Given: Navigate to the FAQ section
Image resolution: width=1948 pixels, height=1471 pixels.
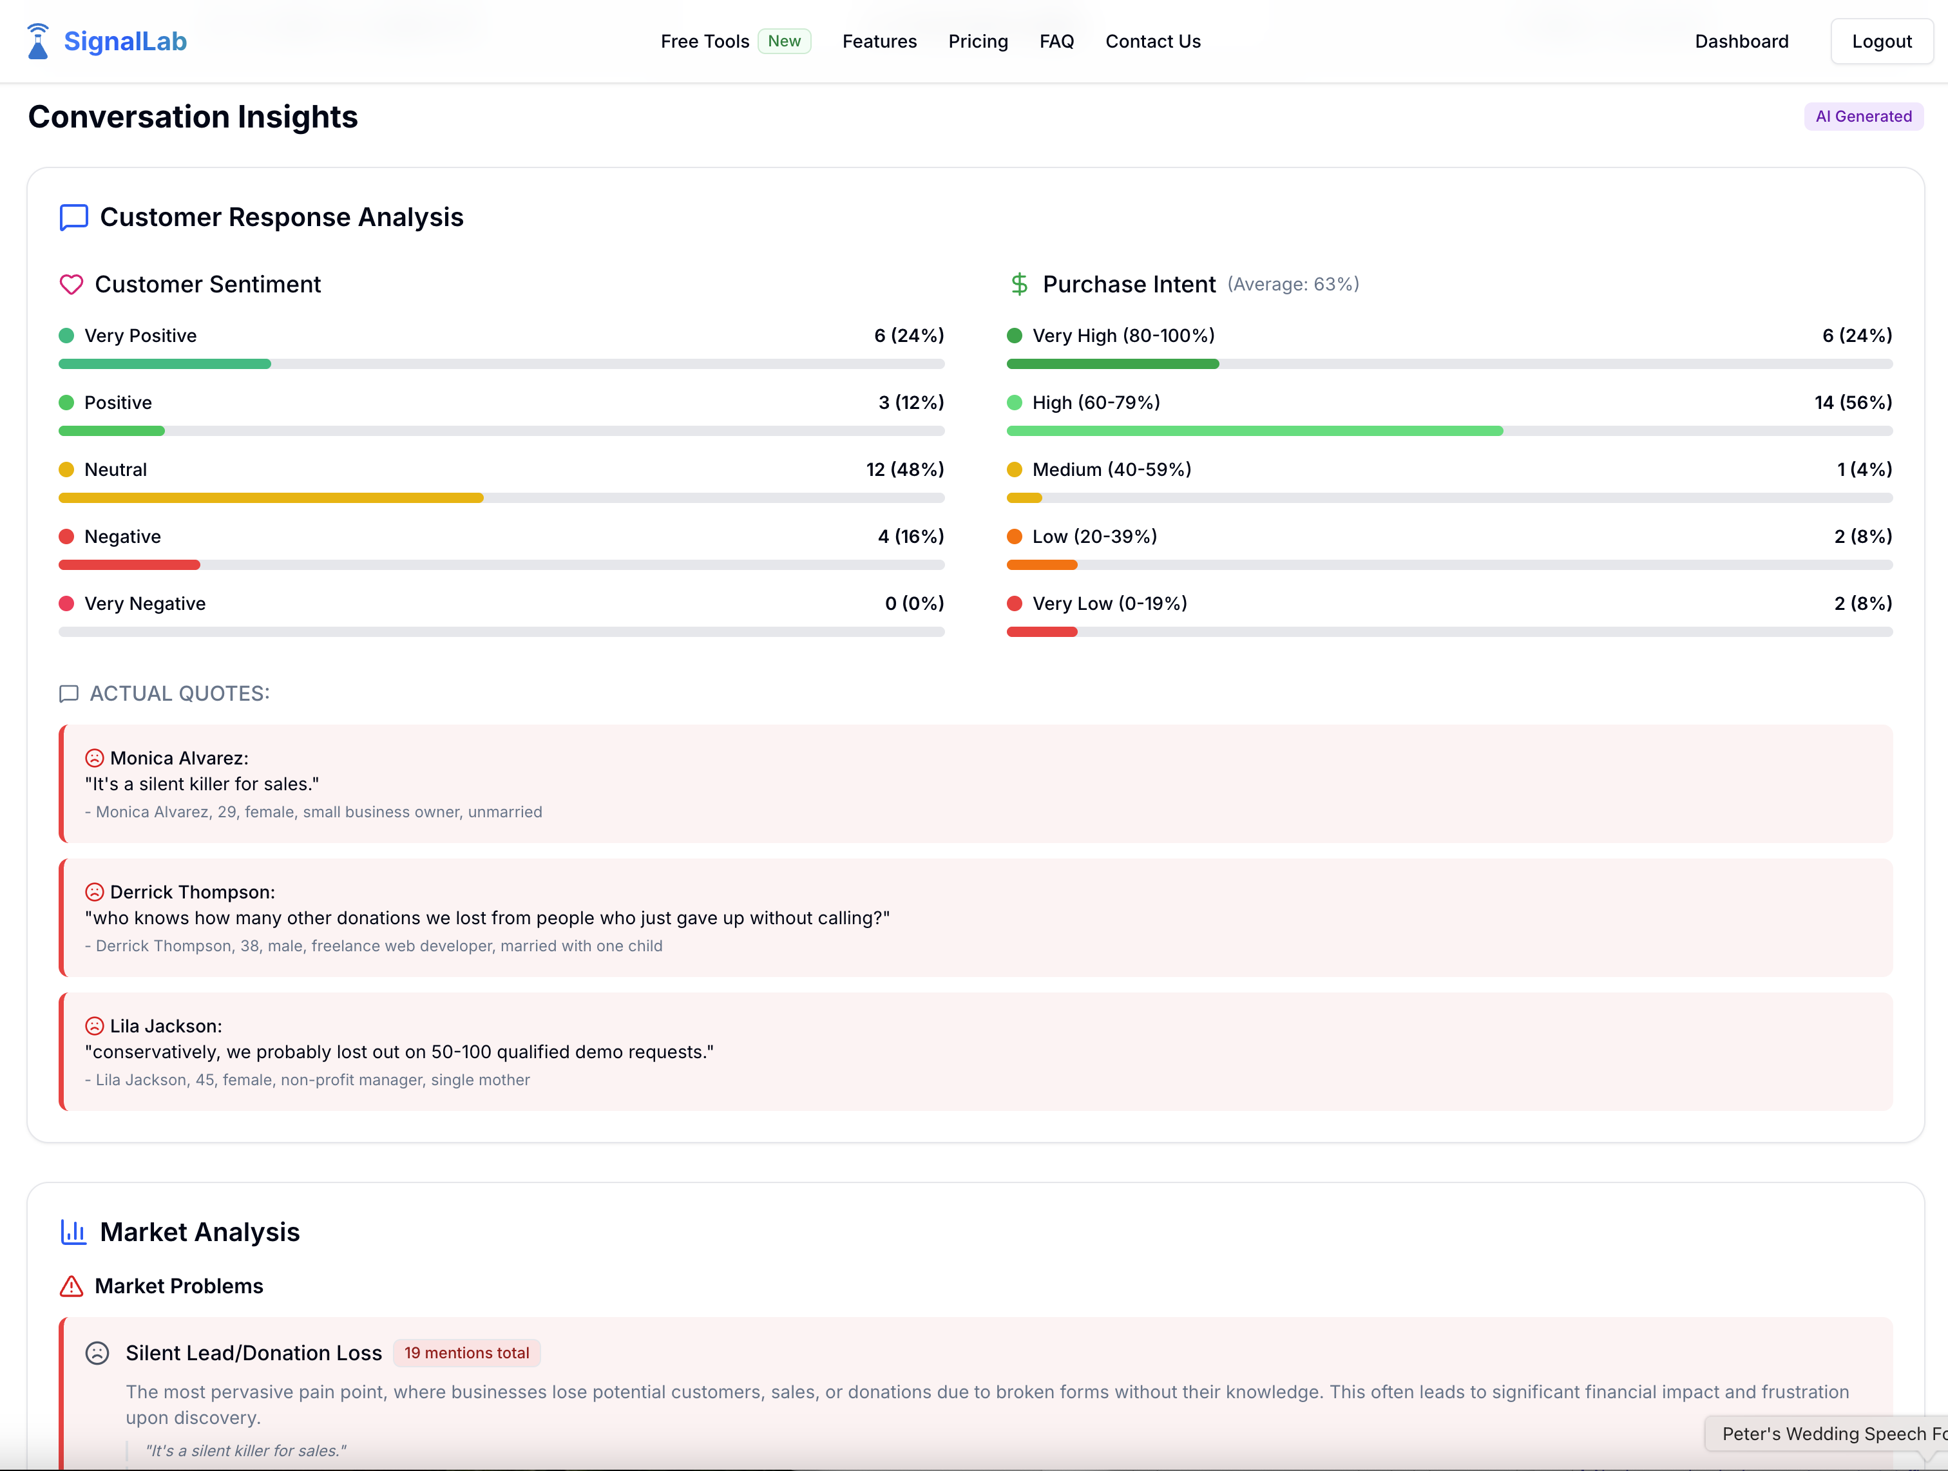Looking at the screenshot, I should tap(1056, 41).
